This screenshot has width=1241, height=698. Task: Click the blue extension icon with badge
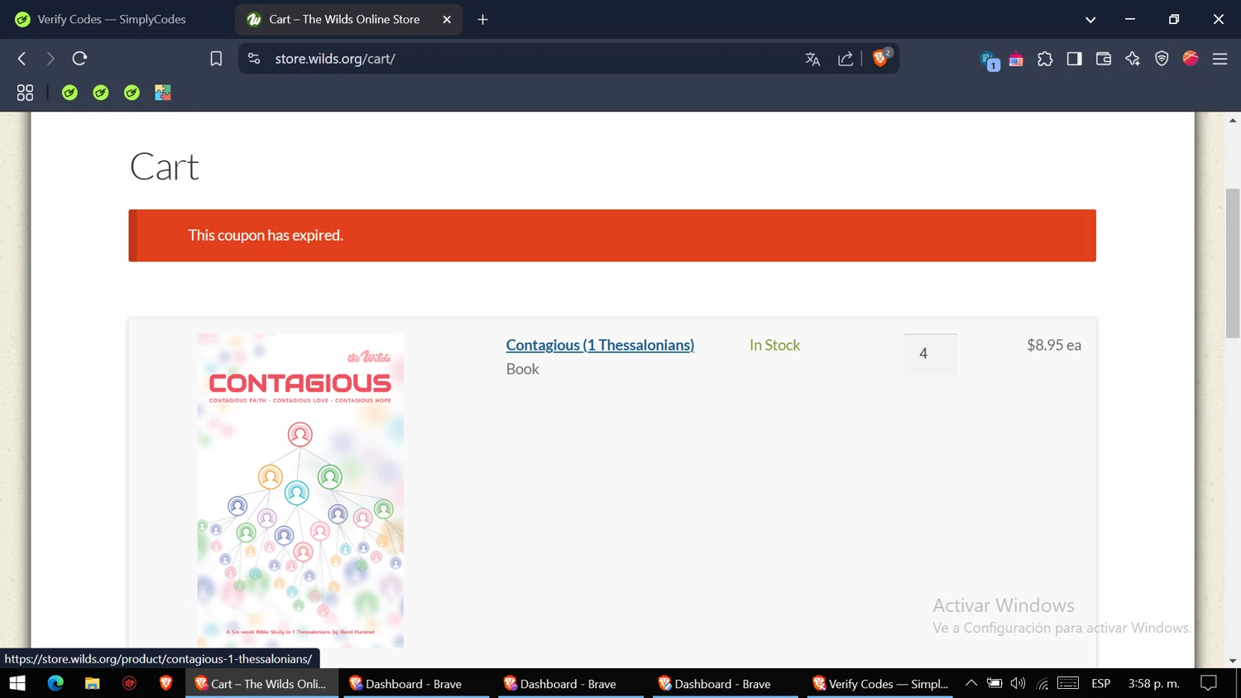(x=989, y=60)
